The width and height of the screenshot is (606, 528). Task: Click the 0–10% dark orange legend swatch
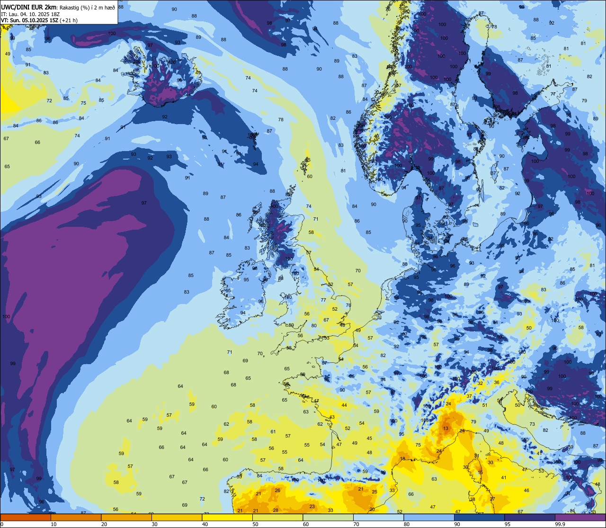26,517
